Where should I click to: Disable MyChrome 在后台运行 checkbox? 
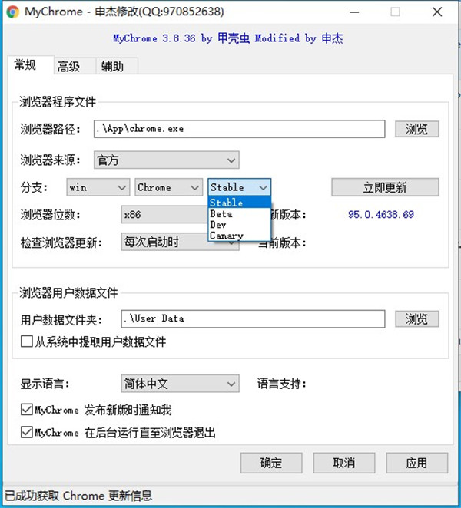[x=27, y=433]
